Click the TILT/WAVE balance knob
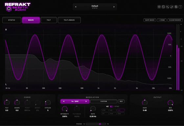 [x=77, y=109]
